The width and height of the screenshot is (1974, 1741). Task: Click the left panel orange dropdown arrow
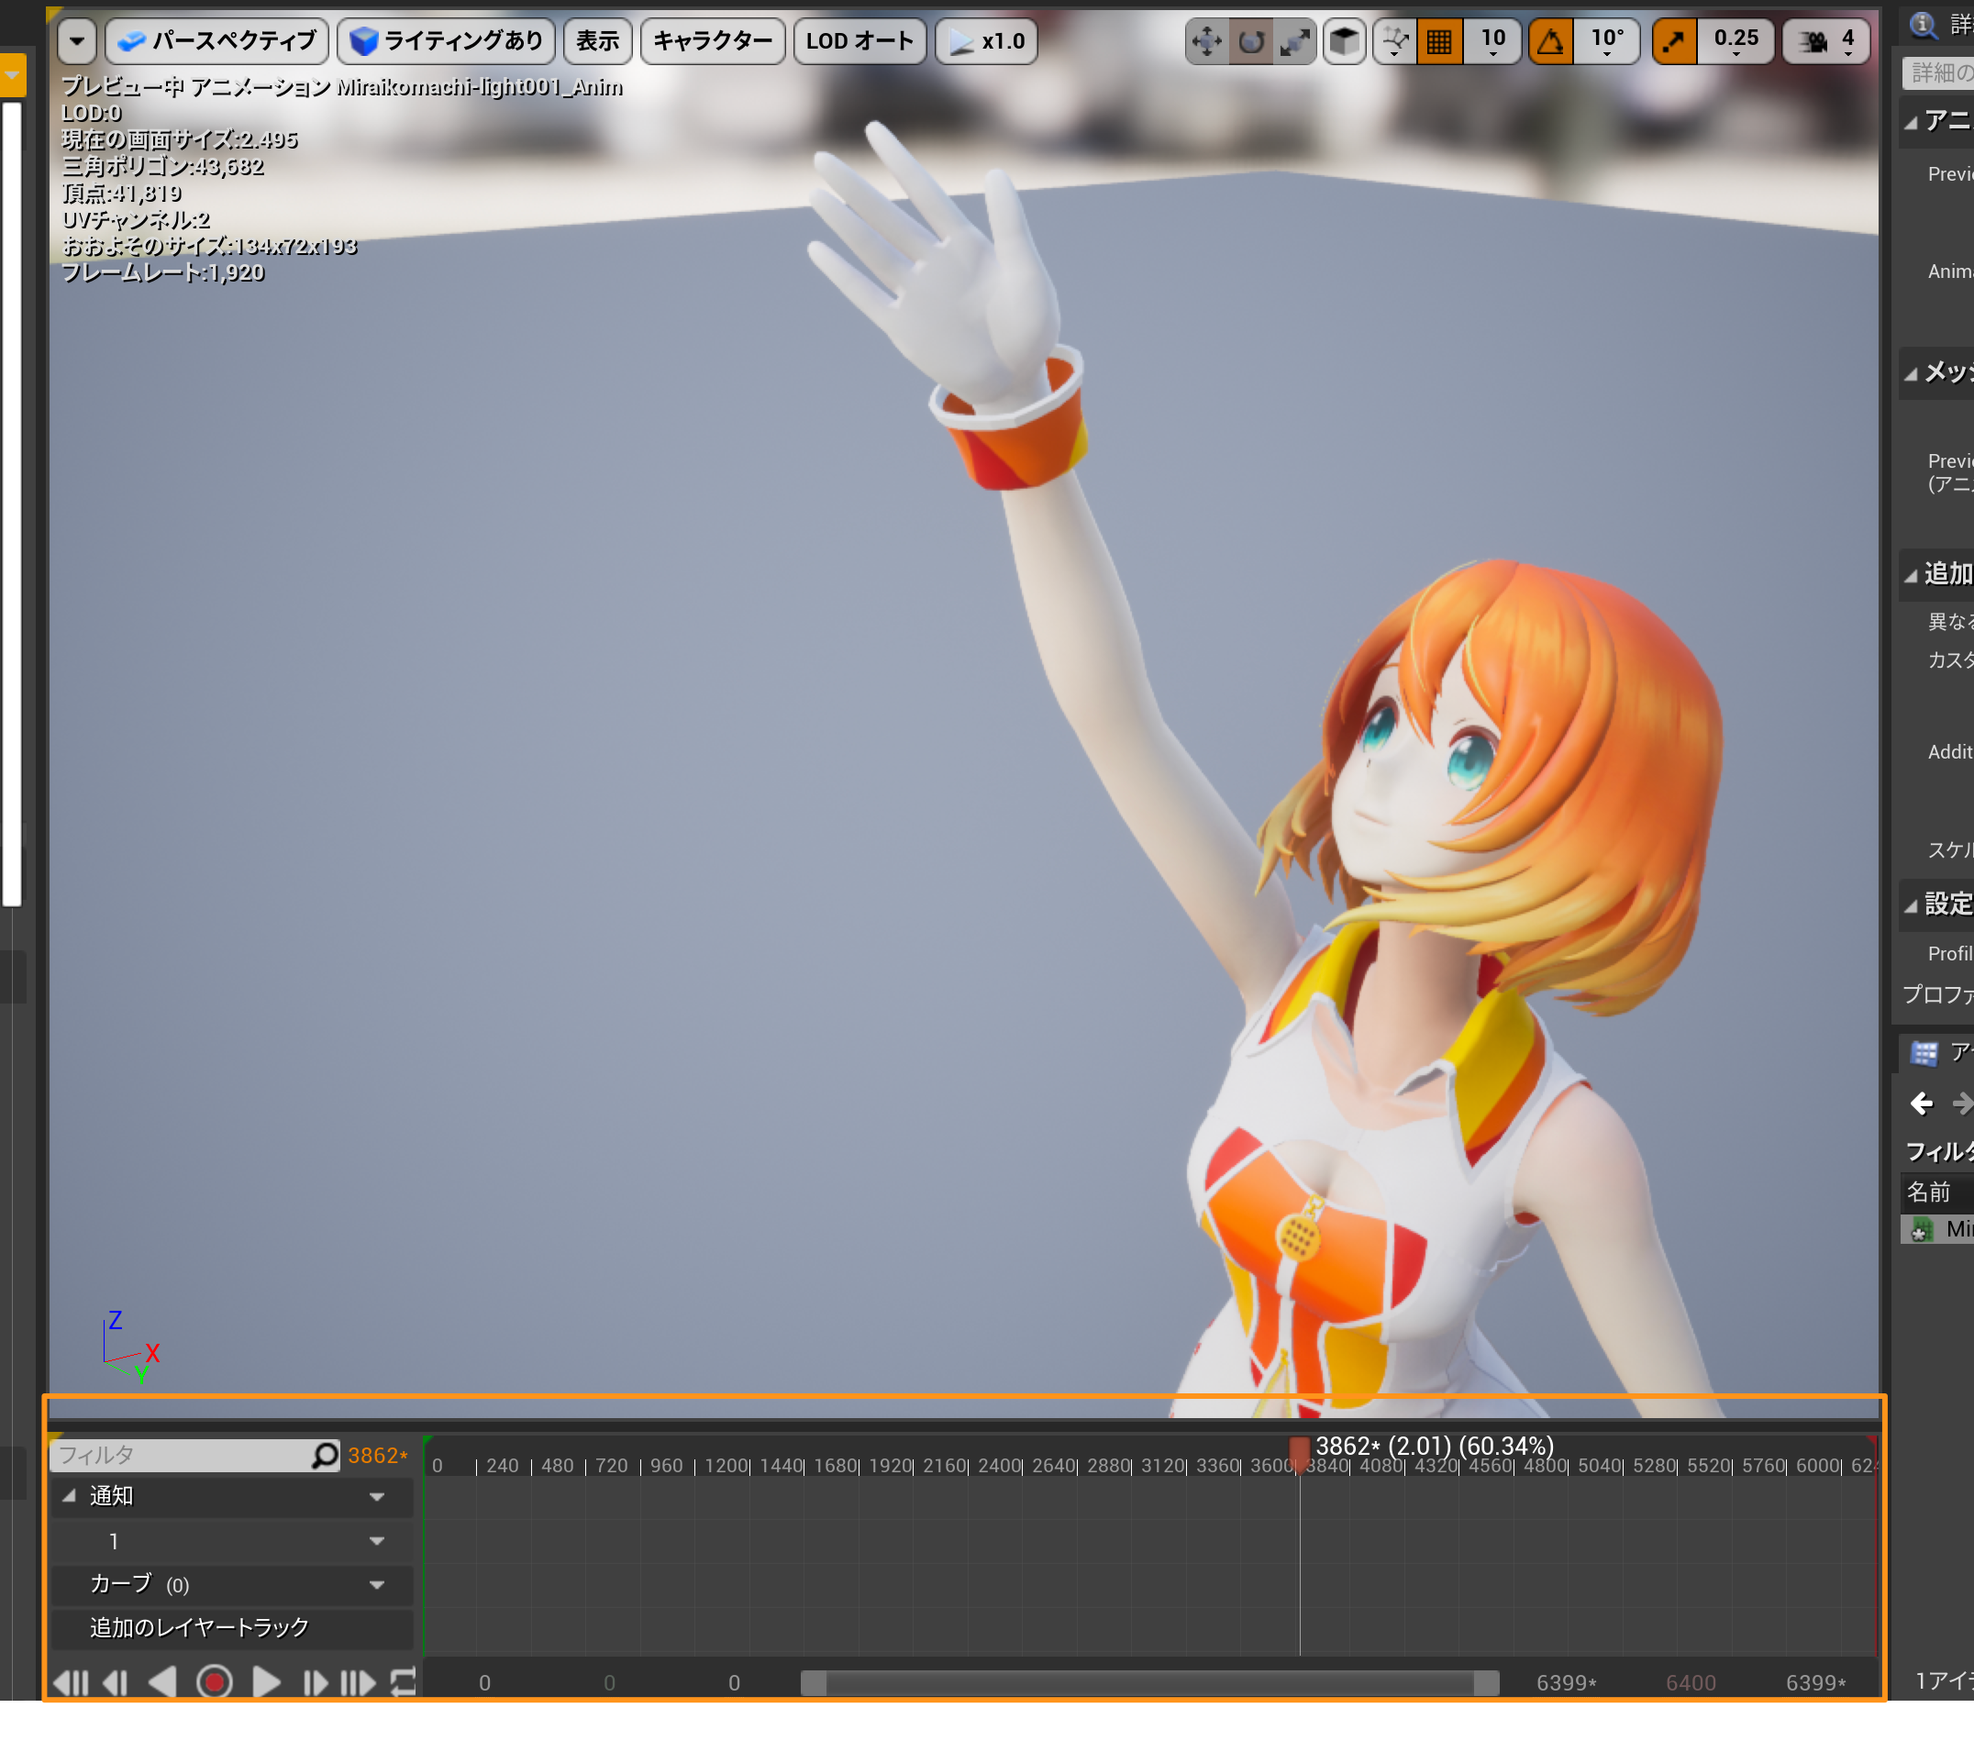pyautogui.click(x=13, y=74)
